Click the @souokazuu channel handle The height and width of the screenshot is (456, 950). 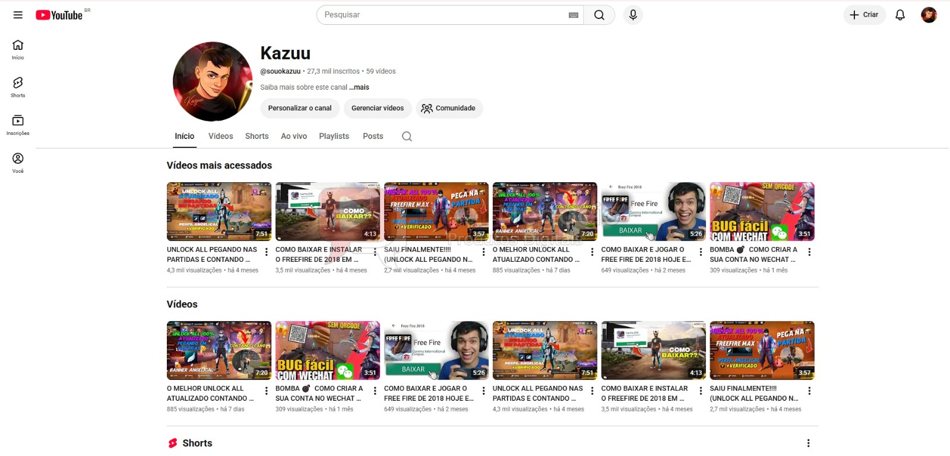[280, 71]
